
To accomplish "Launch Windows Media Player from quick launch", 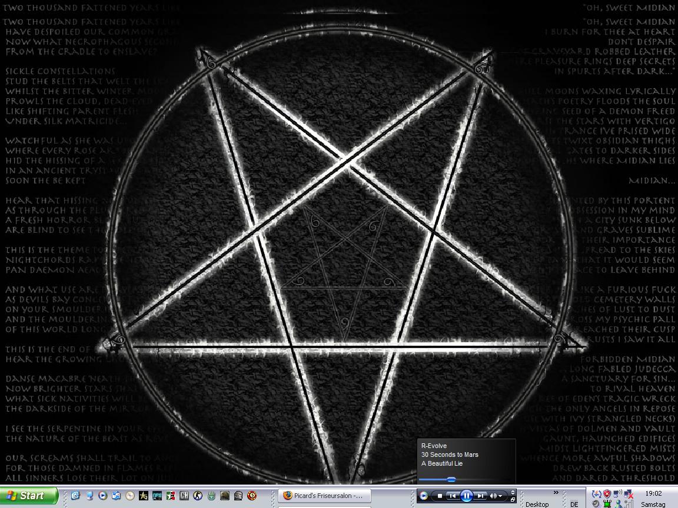I will 102,496.
